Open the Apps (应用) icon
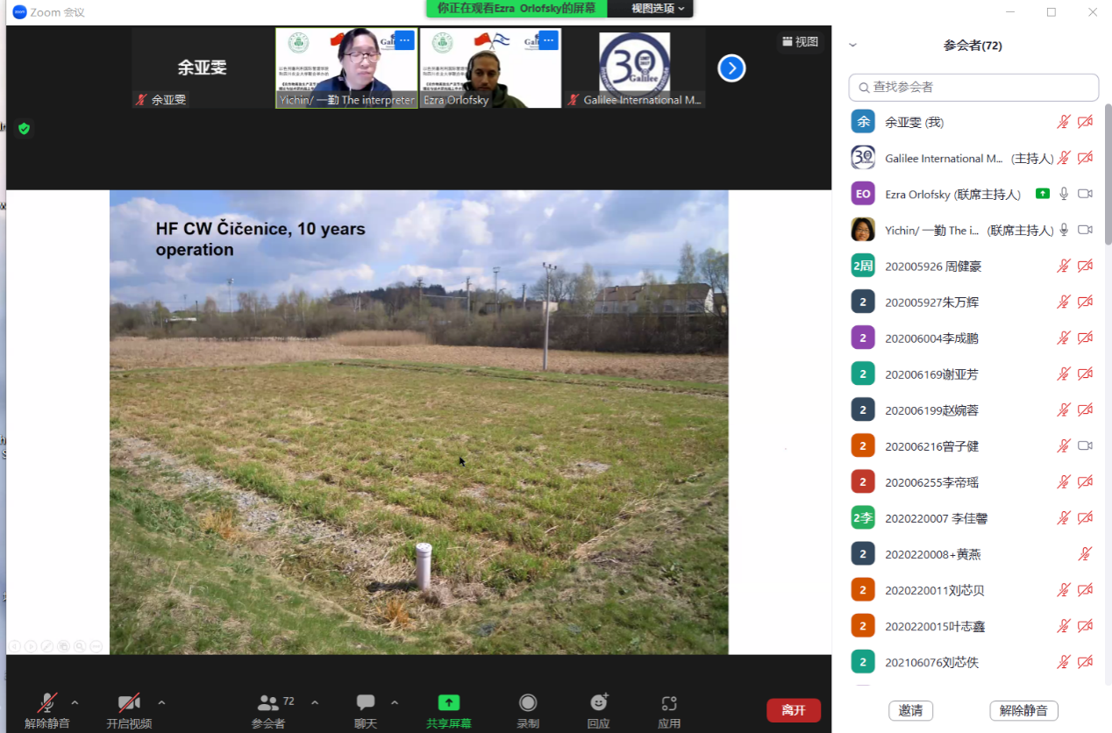 tap(669, 702)
